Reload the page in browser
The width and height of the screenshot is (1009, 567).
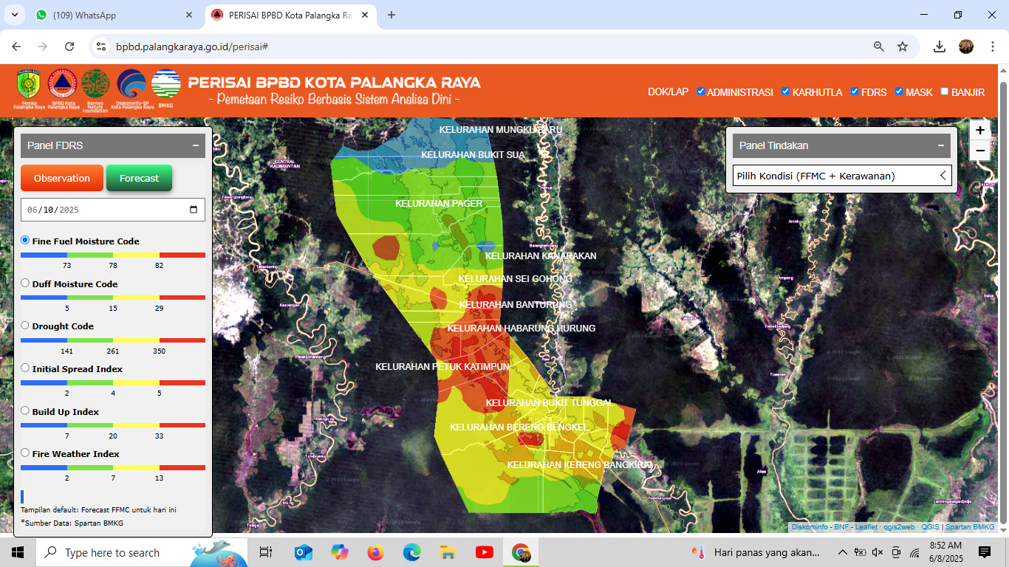[69, 47]
